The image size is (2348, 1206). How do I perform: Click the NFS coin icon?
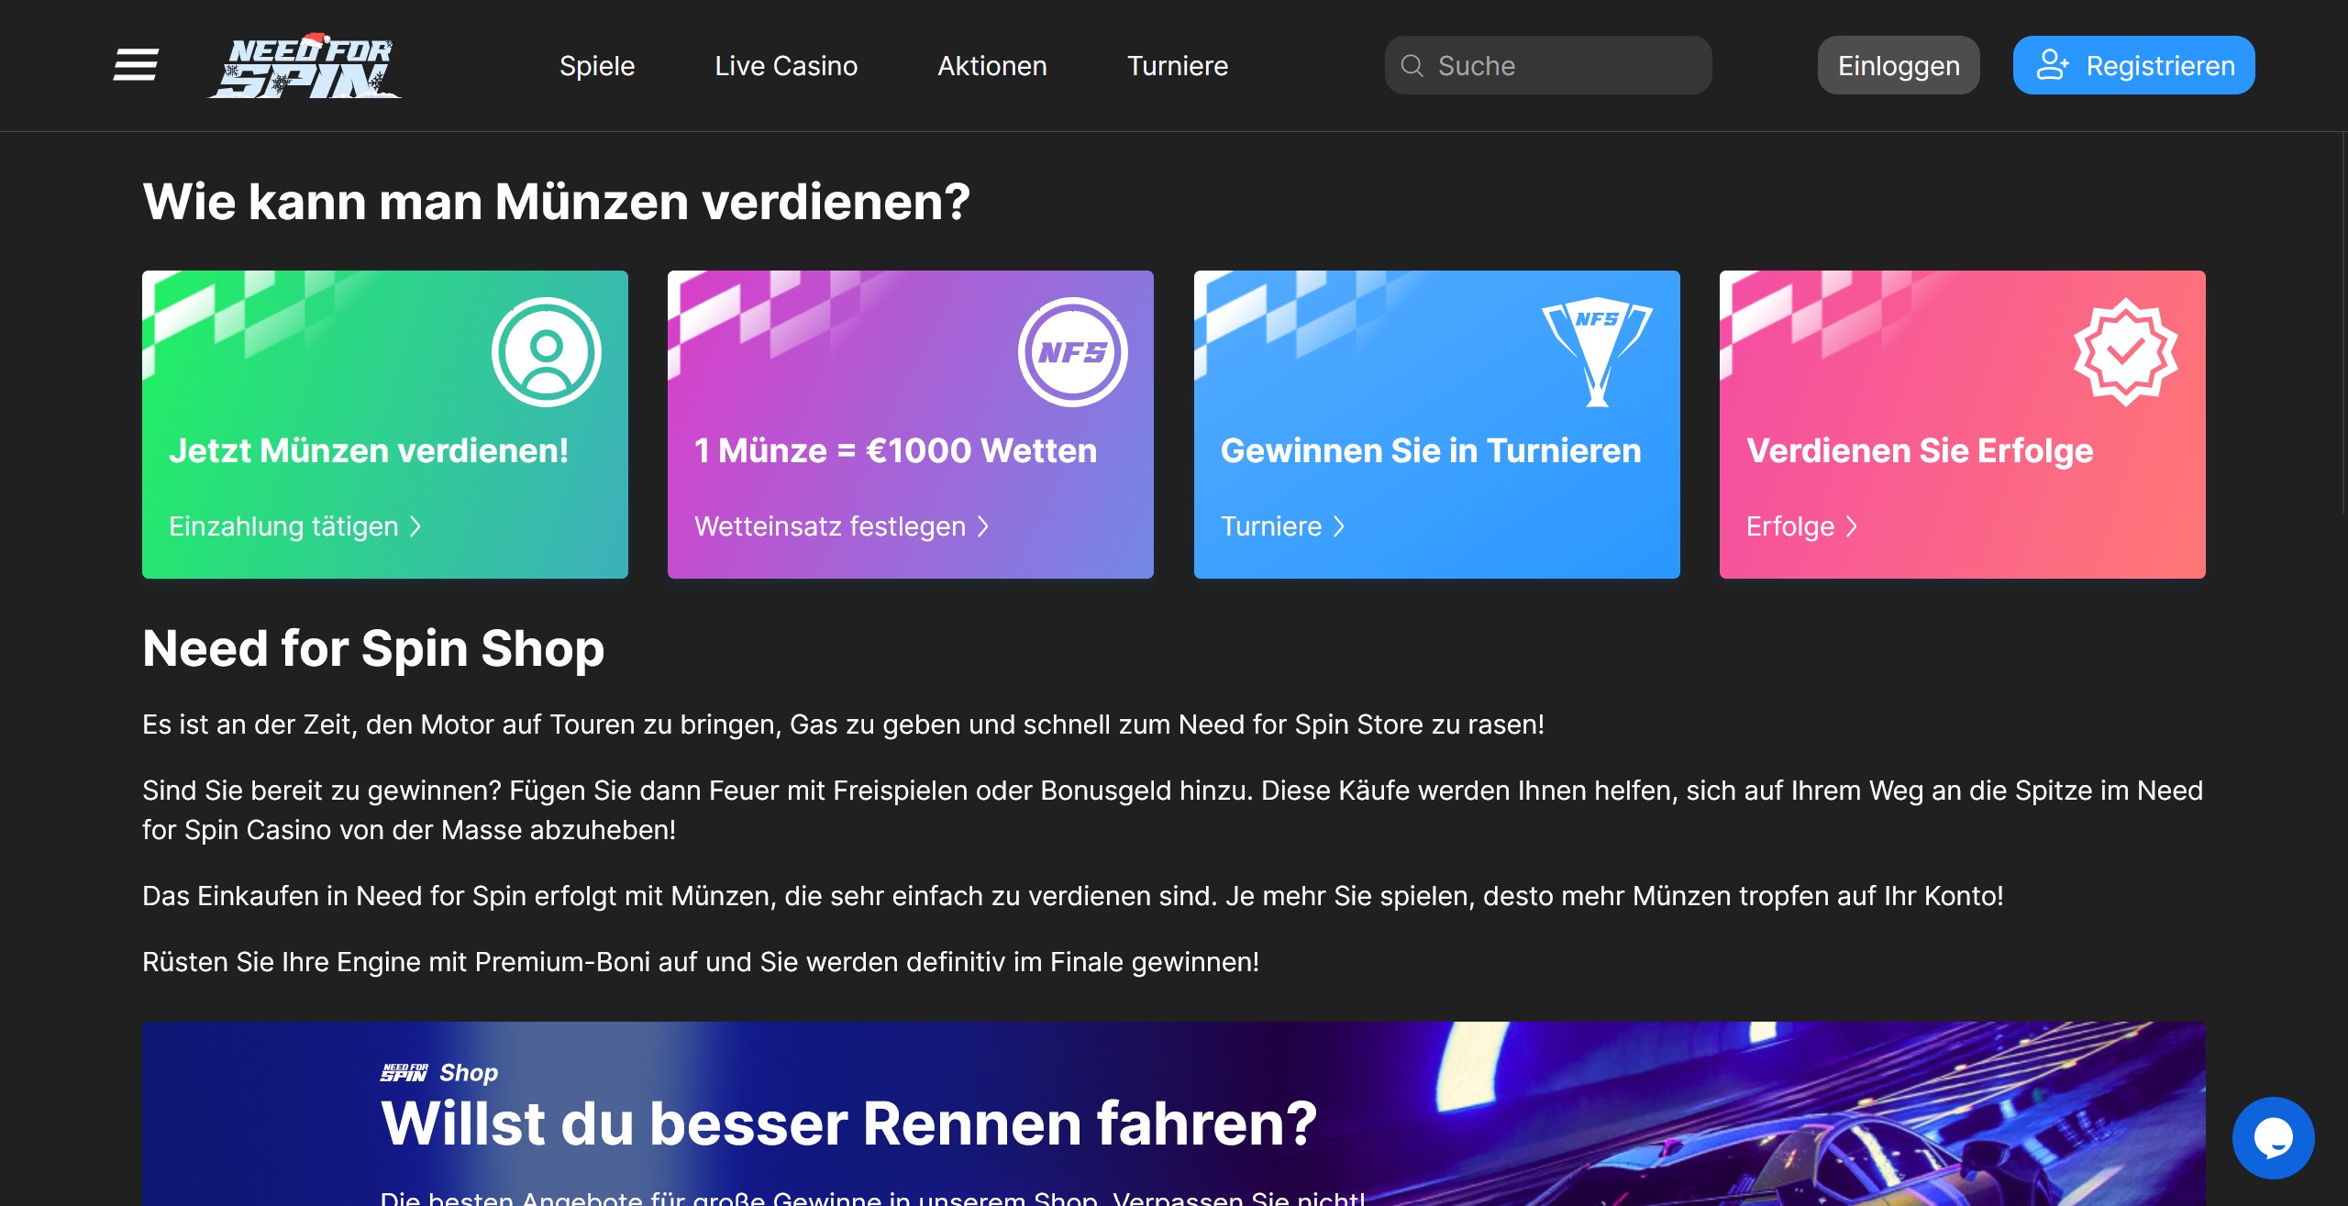pos(1073,352)
